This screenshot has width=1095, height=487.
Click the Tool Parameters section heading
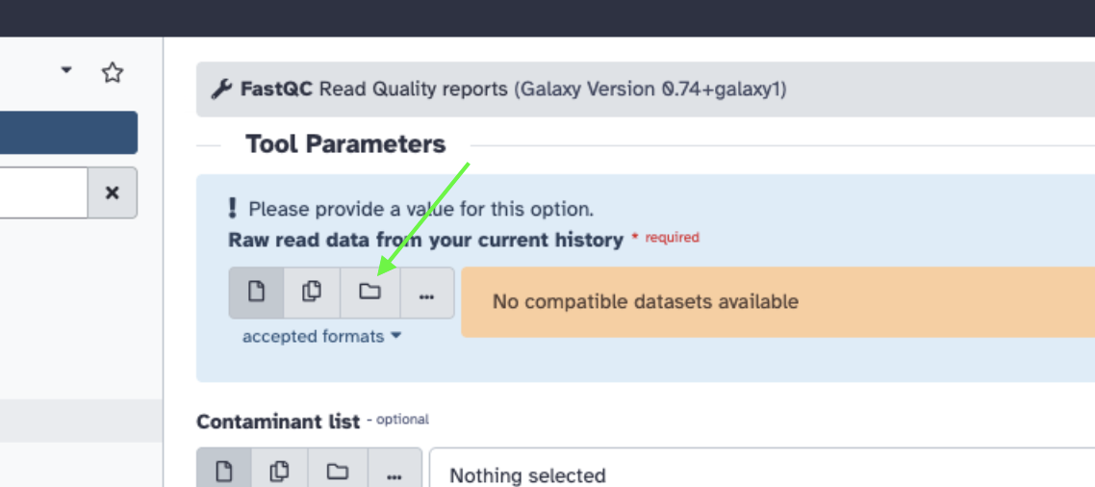pyautogui.click(x=345, y=144)
